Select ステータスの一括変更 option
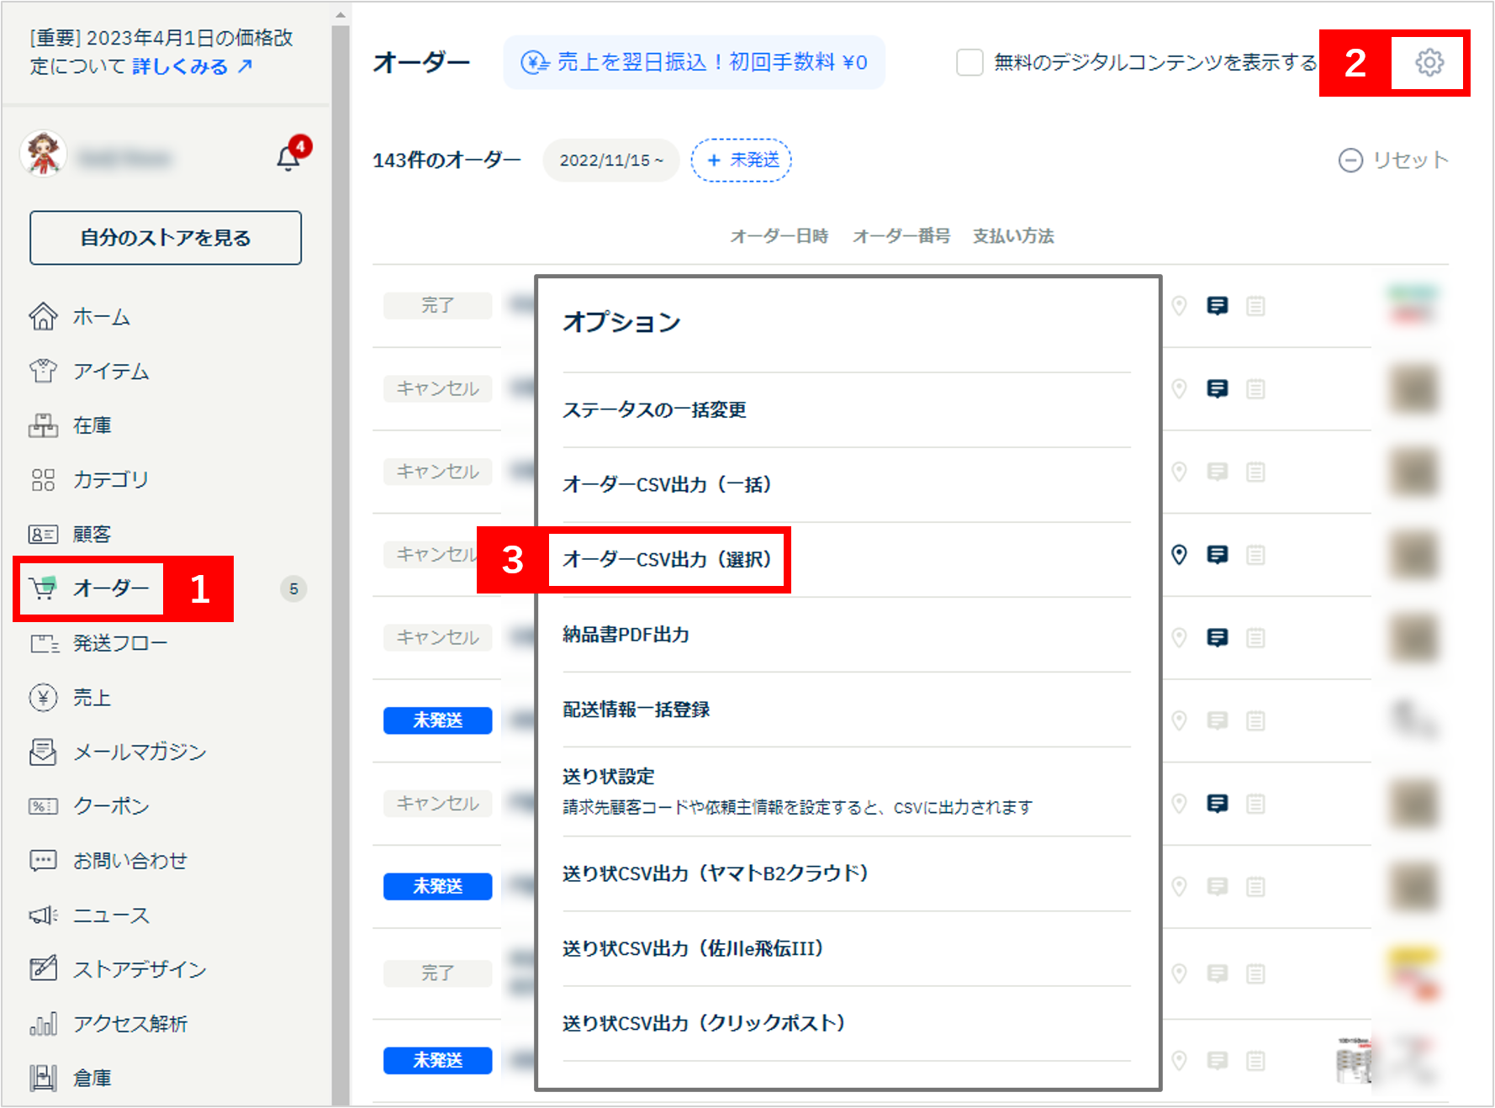 pos(654,409)
